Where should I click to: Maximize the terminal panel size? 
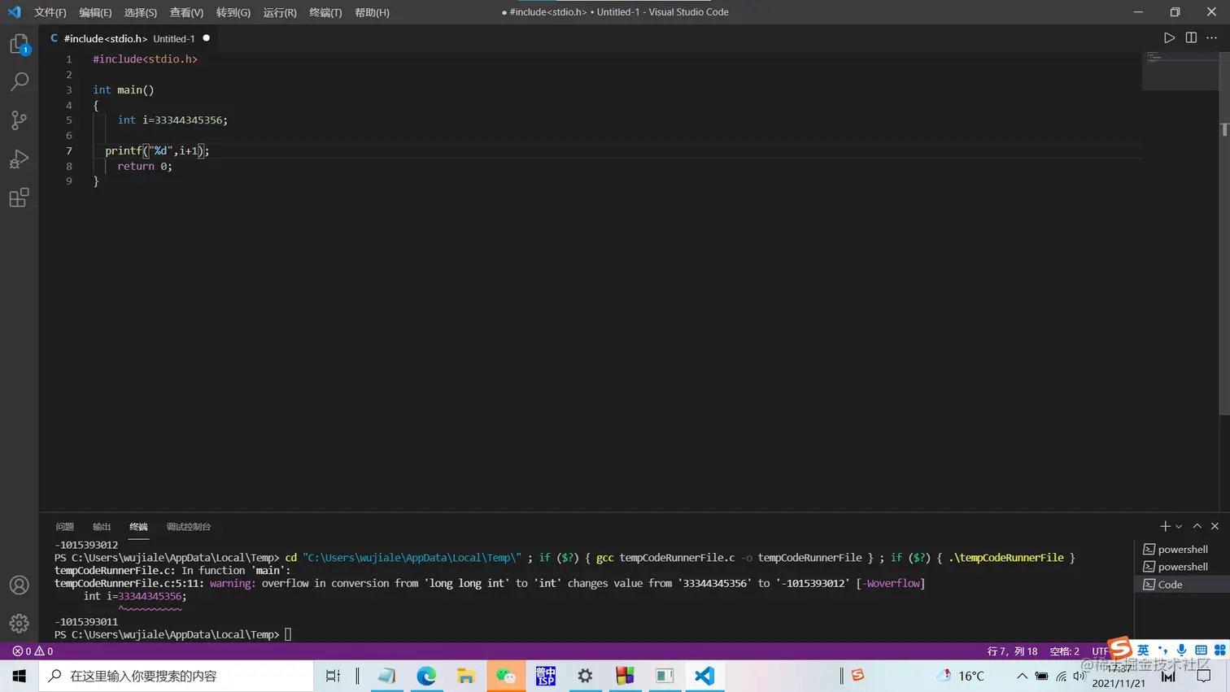pyautogui.click(x=1197, y=526)
